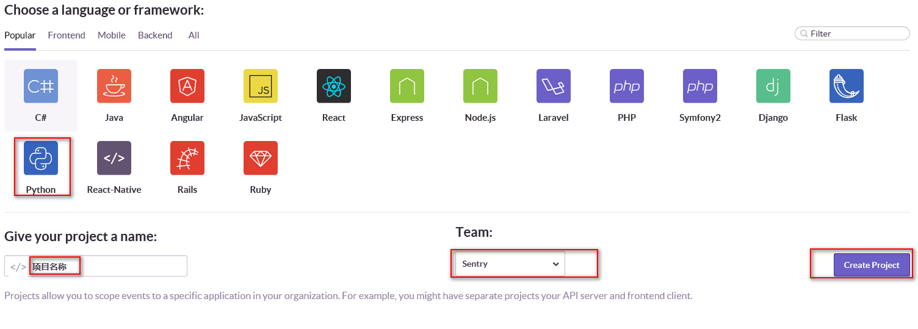Click the Angular label text

point(187,118)
